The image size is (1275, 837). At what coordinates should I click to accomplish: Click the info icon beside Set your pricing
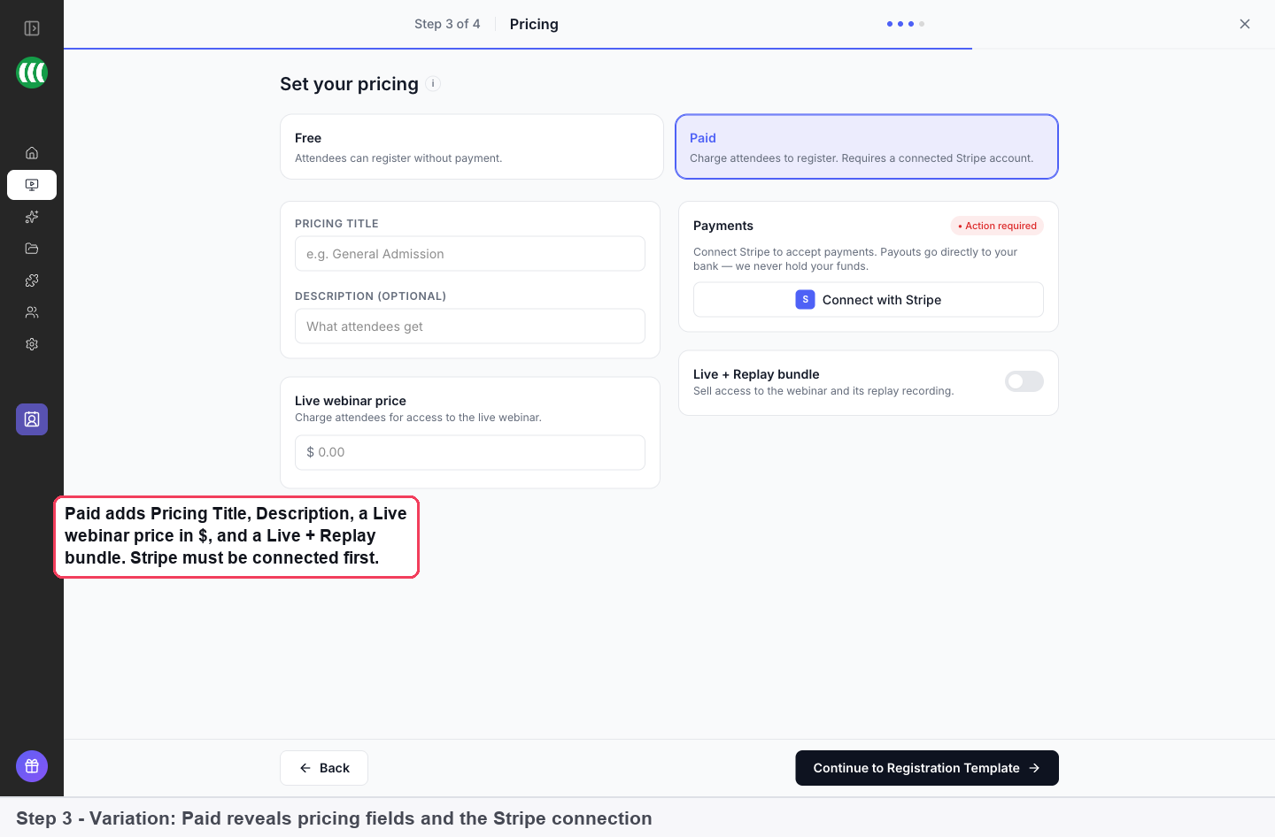433,84
